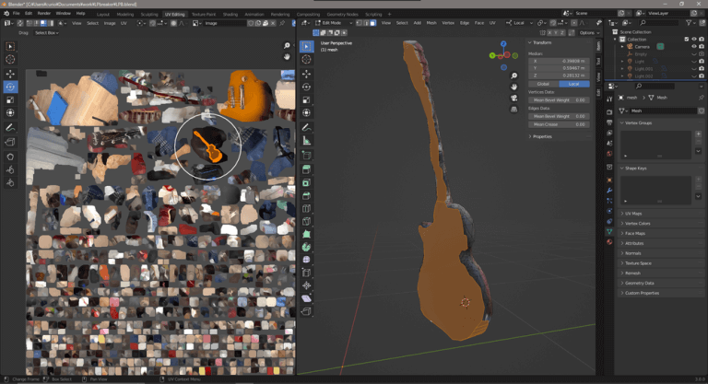Choose the UV Grab sculpt tool

tap(10, 157)
